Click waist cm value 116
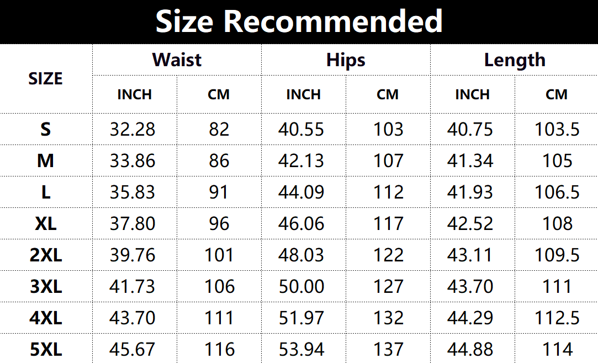598x364 pixels. (x=219, y=349)
